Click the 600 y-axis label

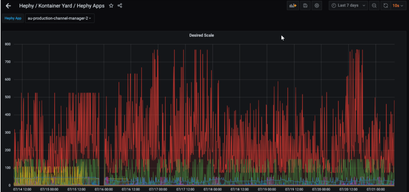coord(8,80)
